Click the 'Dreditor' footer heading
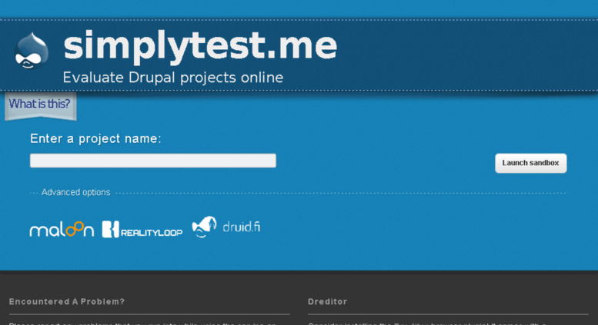The width and height of the screenshot is (598, 325). [327, 302]
